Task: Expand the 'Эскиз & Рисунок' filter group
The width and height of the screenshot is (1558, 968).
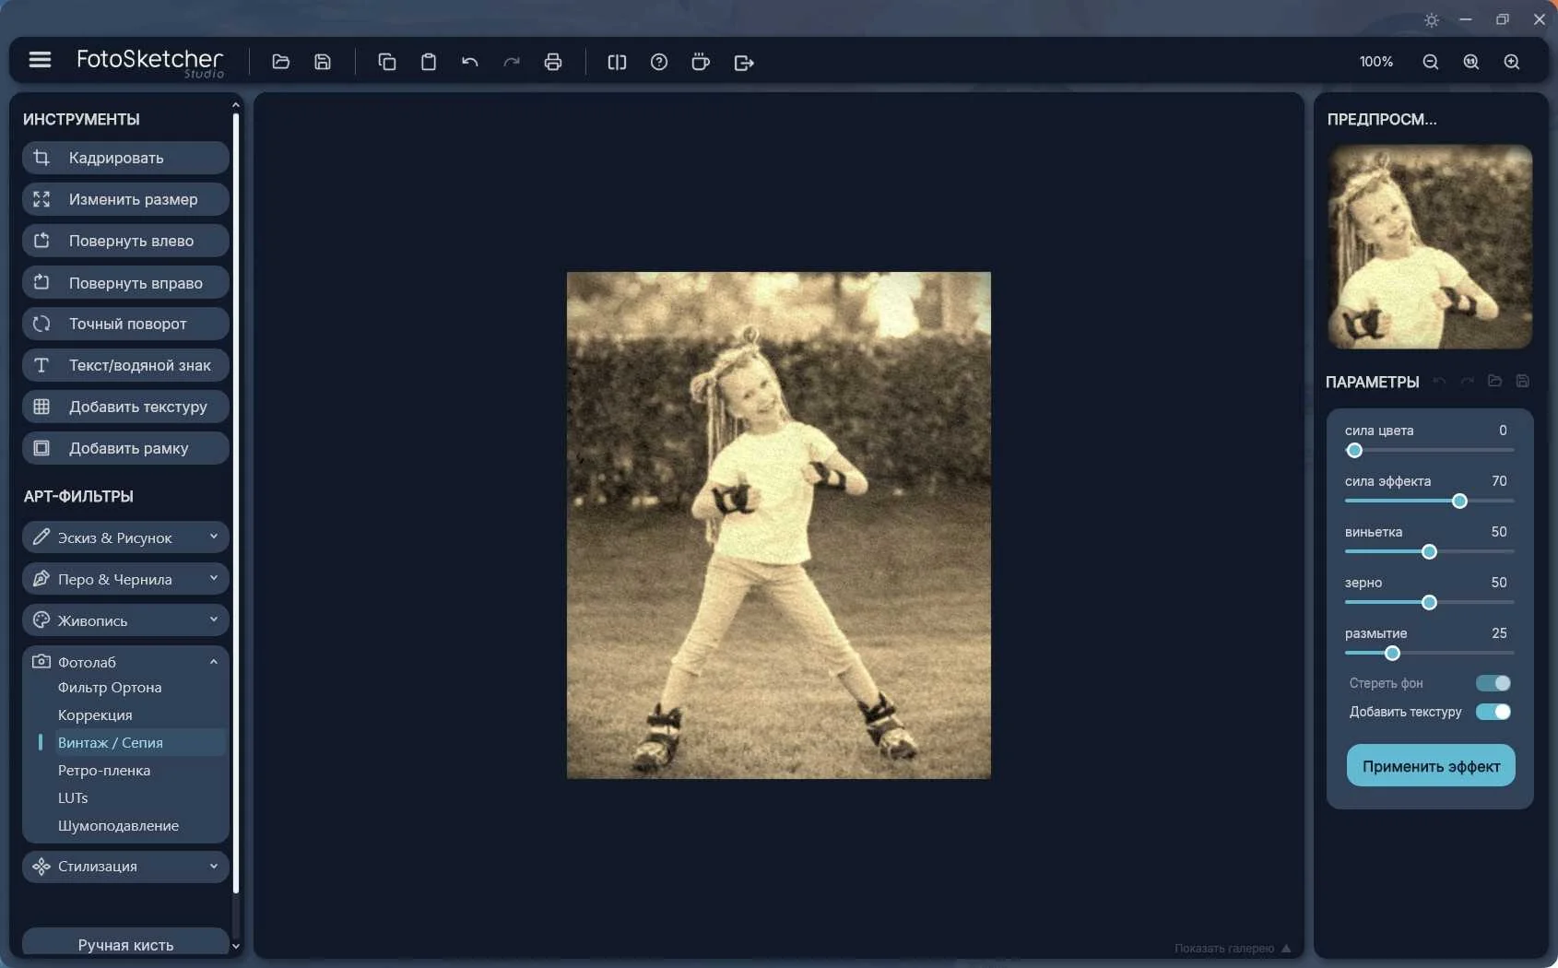Action: (x=125, y=537)
